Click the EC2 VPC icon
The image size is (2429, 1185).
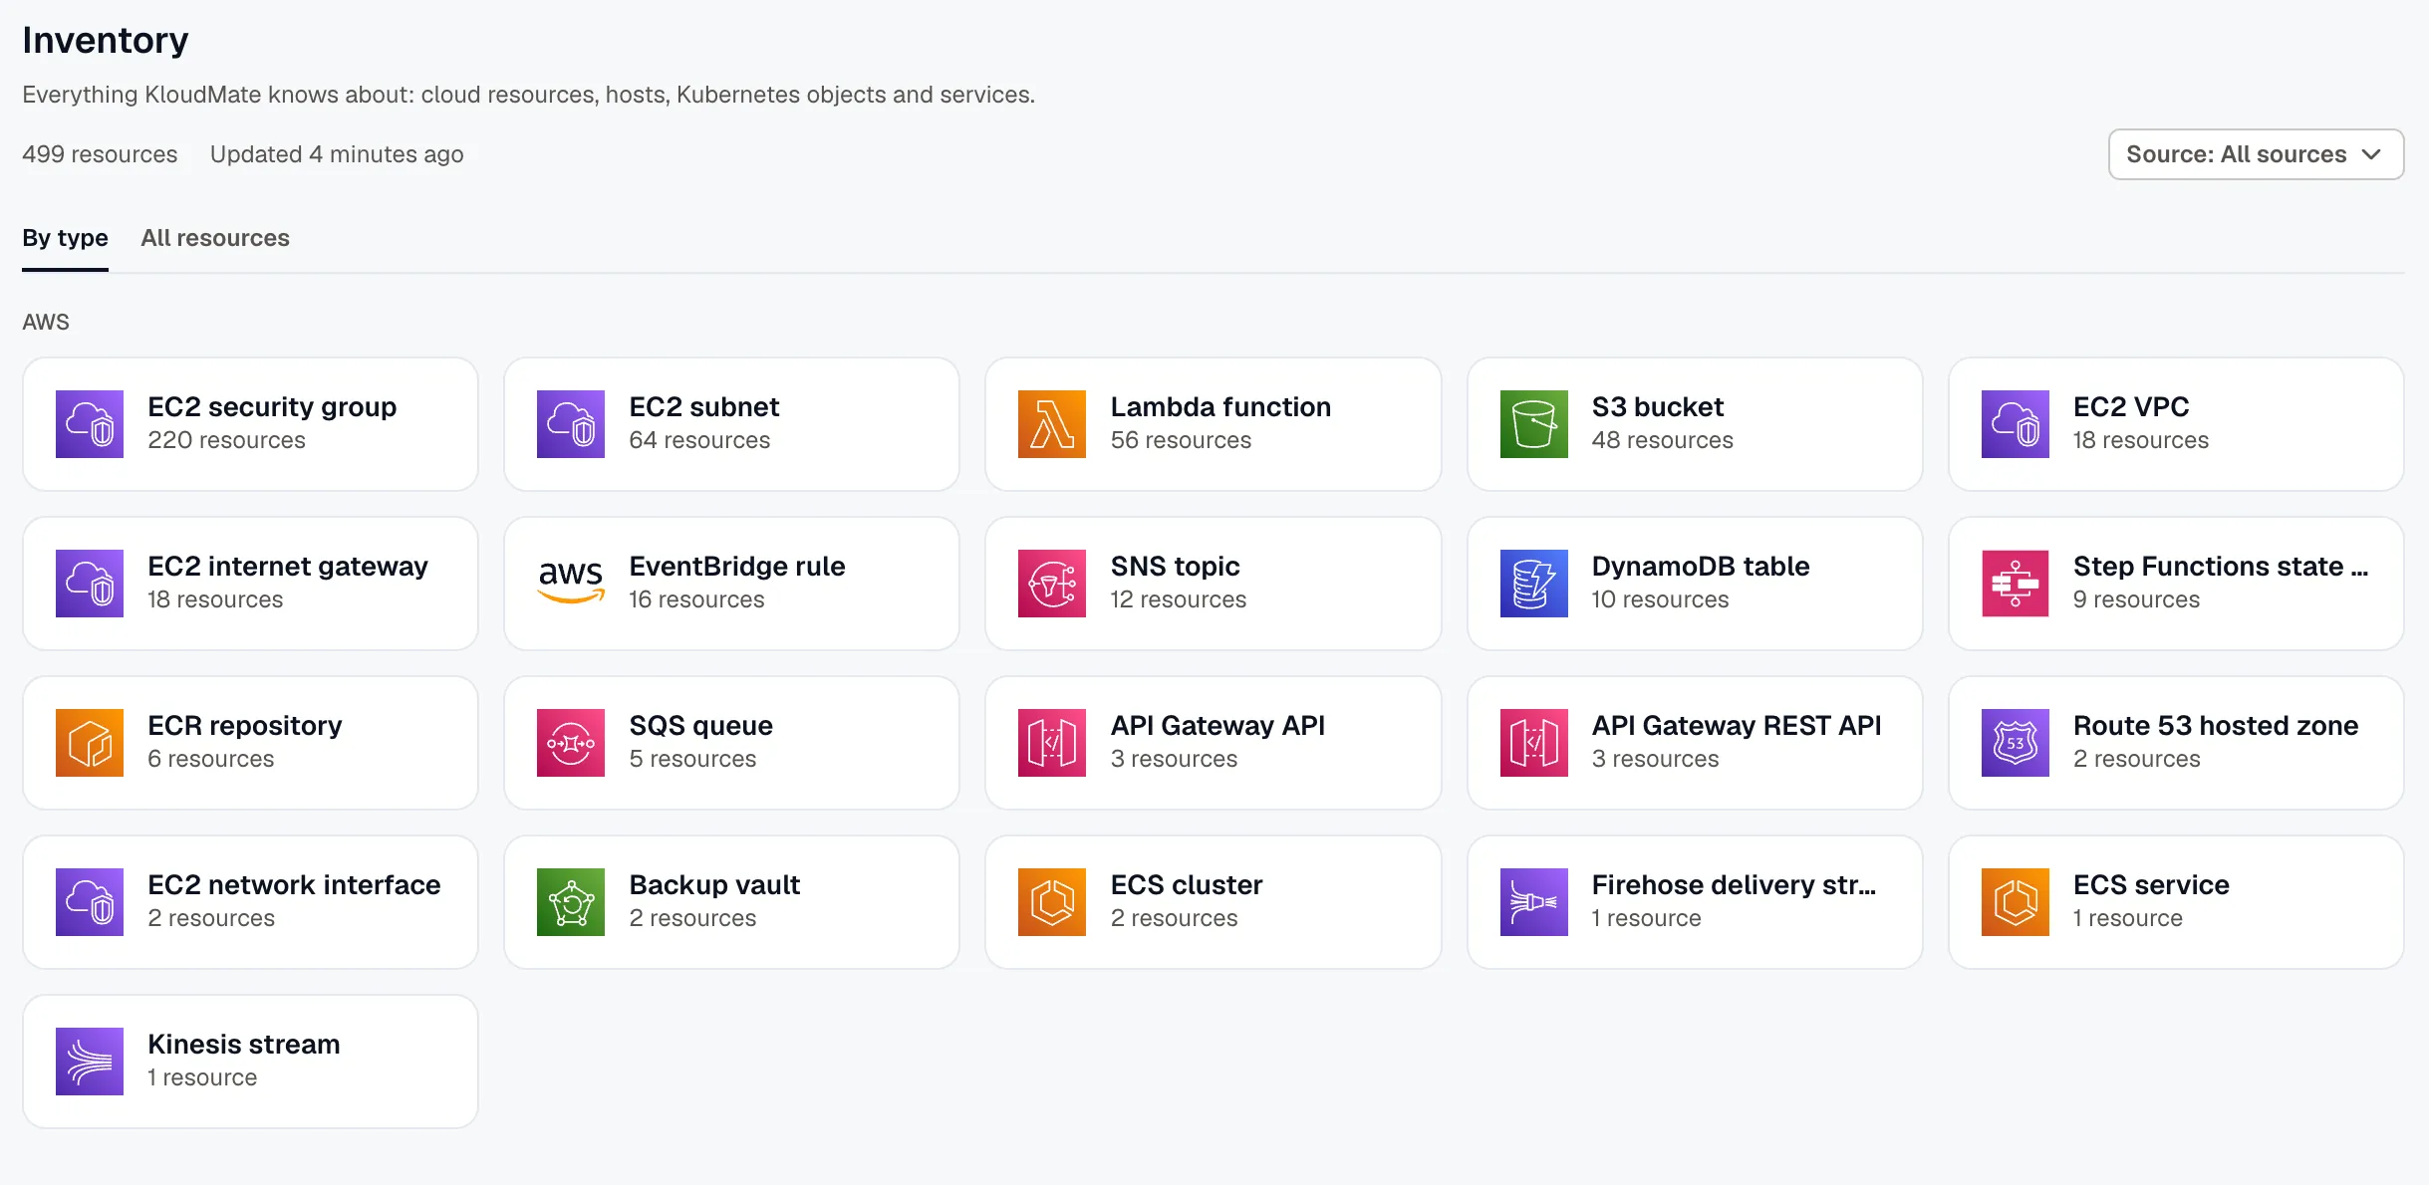[x=2016, y=424]
